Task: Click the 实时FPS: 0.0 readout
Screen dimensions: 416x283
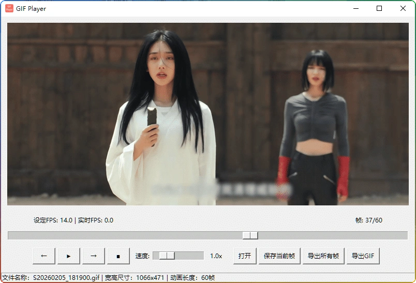Action: click(x=96, y=220)
